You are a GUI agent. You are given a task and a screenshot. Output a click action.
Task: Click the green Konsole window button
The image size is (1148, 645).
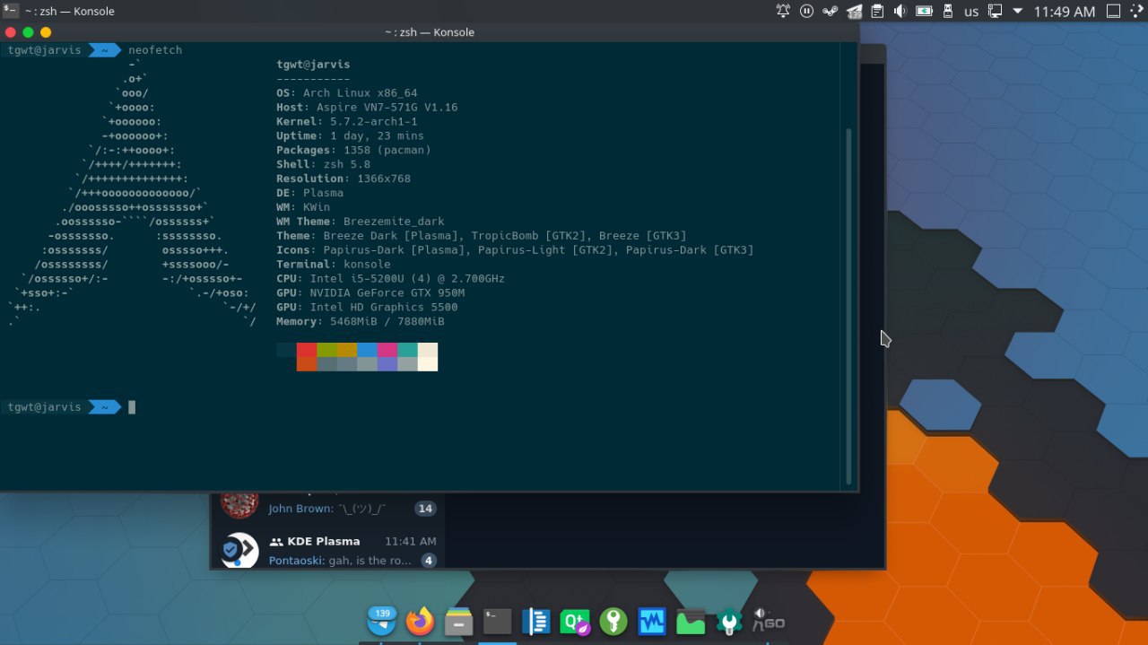coord(28,32)
